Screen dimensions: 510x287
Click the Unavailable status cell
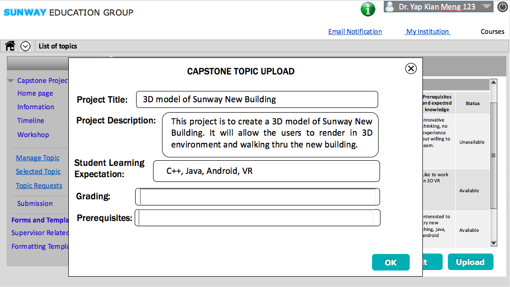point(472,142)
